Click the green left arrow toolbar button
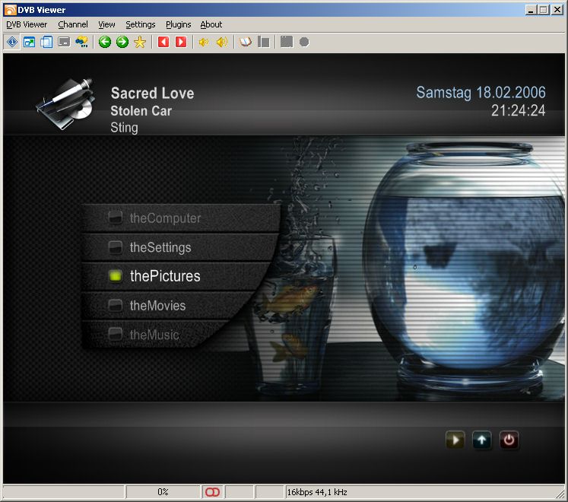568x502 pixels. click(105, 42)
